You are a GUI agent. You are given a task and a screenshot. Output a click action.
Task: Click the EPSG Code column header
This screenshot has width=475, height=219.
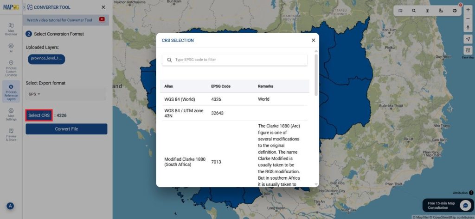(x=220, y=86)
